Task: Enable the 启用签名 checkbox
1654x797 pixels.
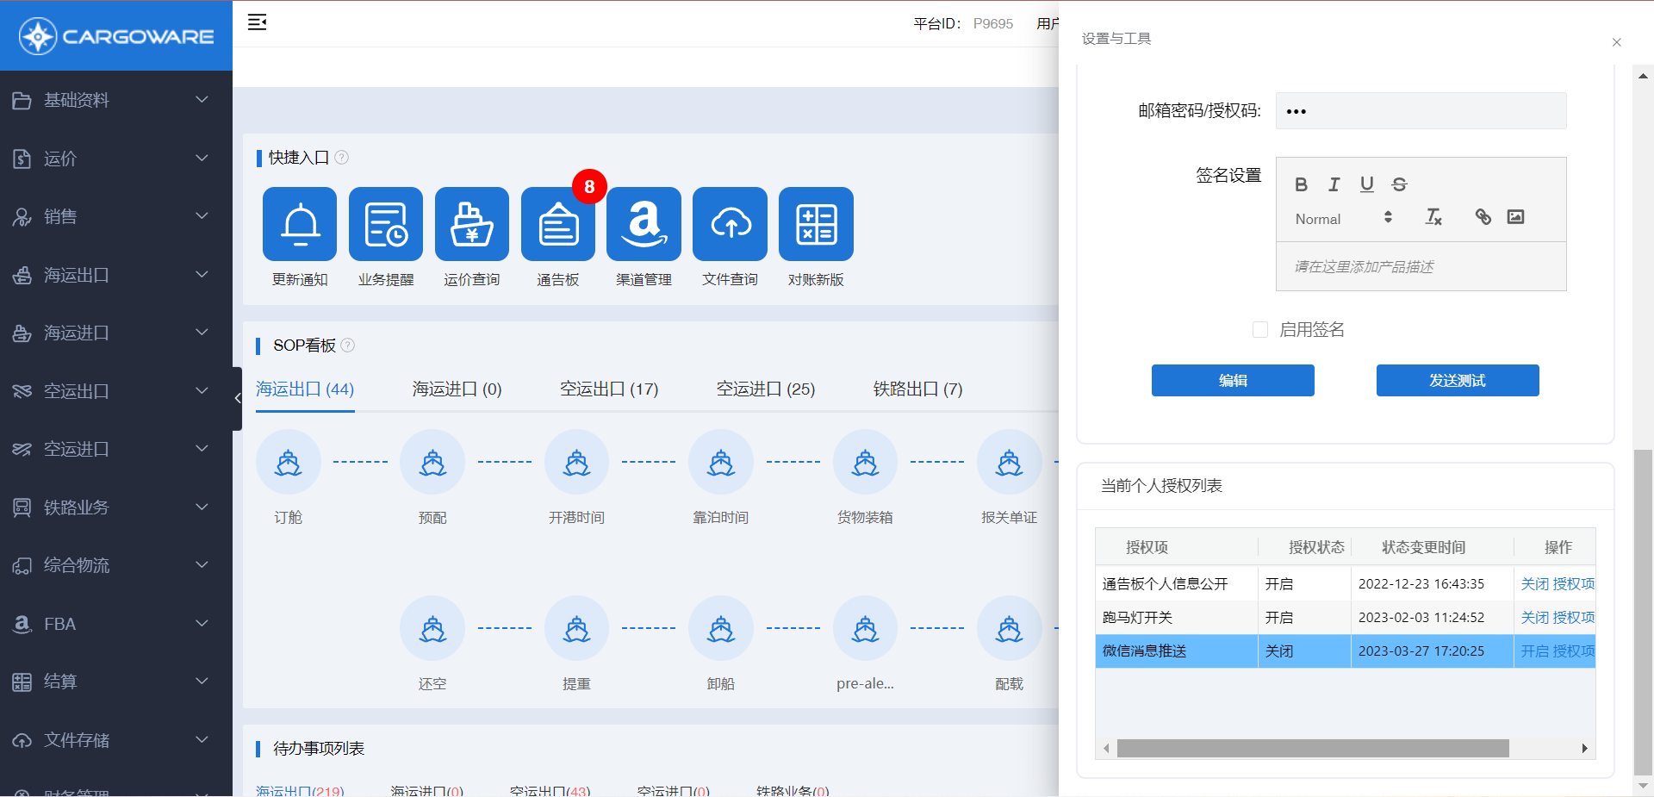Action: 1260,330
